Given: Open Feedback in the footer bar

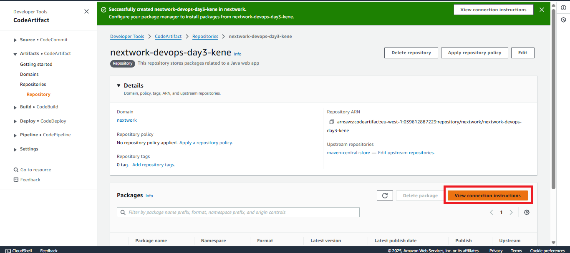Looking at the screenshot, I should (x=49, y=250).
